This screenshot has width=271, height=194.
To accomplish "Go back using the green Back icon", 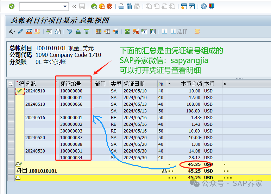I will click(x=94, y=7).
